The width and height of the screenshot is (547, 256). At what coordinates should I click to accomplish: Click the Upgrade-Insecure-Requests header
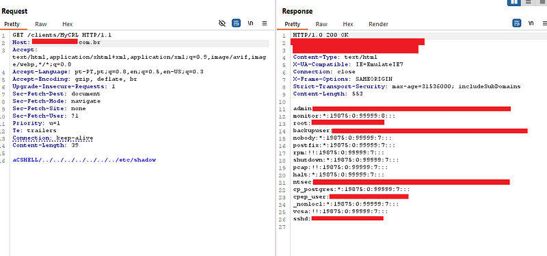[64, 86]
